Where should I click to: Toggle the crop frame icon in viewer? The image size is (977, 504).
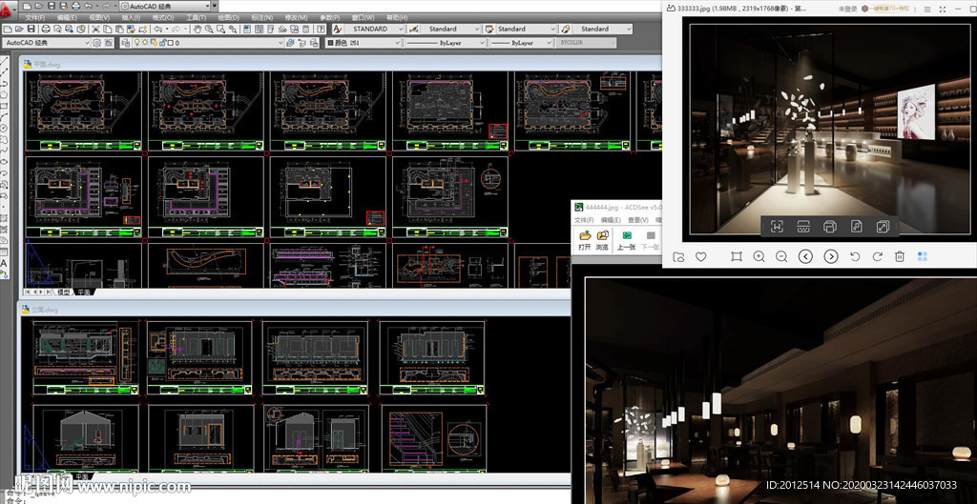click(x=737, y=256)
